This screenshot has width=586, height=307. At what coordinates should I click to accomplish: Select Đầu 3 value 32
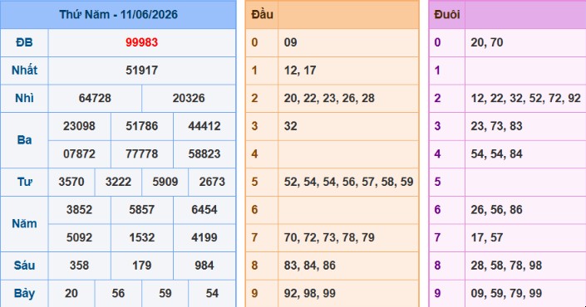point(290,126)
